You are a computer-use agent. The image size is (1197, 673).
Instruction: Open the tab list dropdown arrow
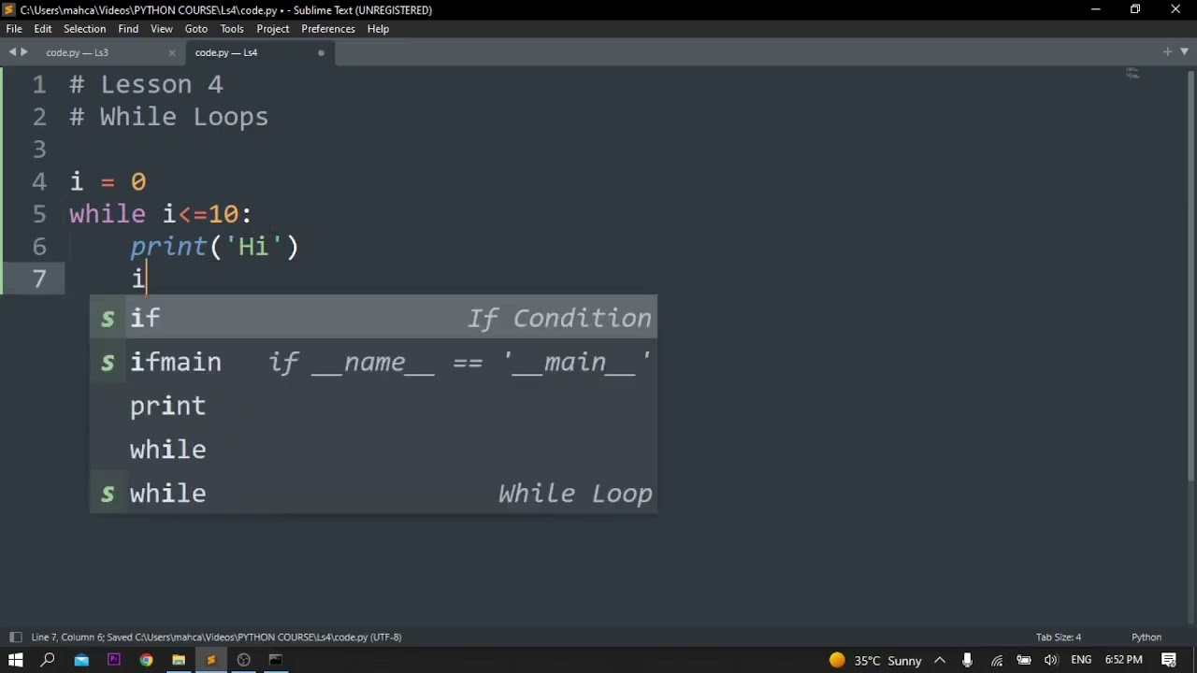click(x=1184, y=52)
